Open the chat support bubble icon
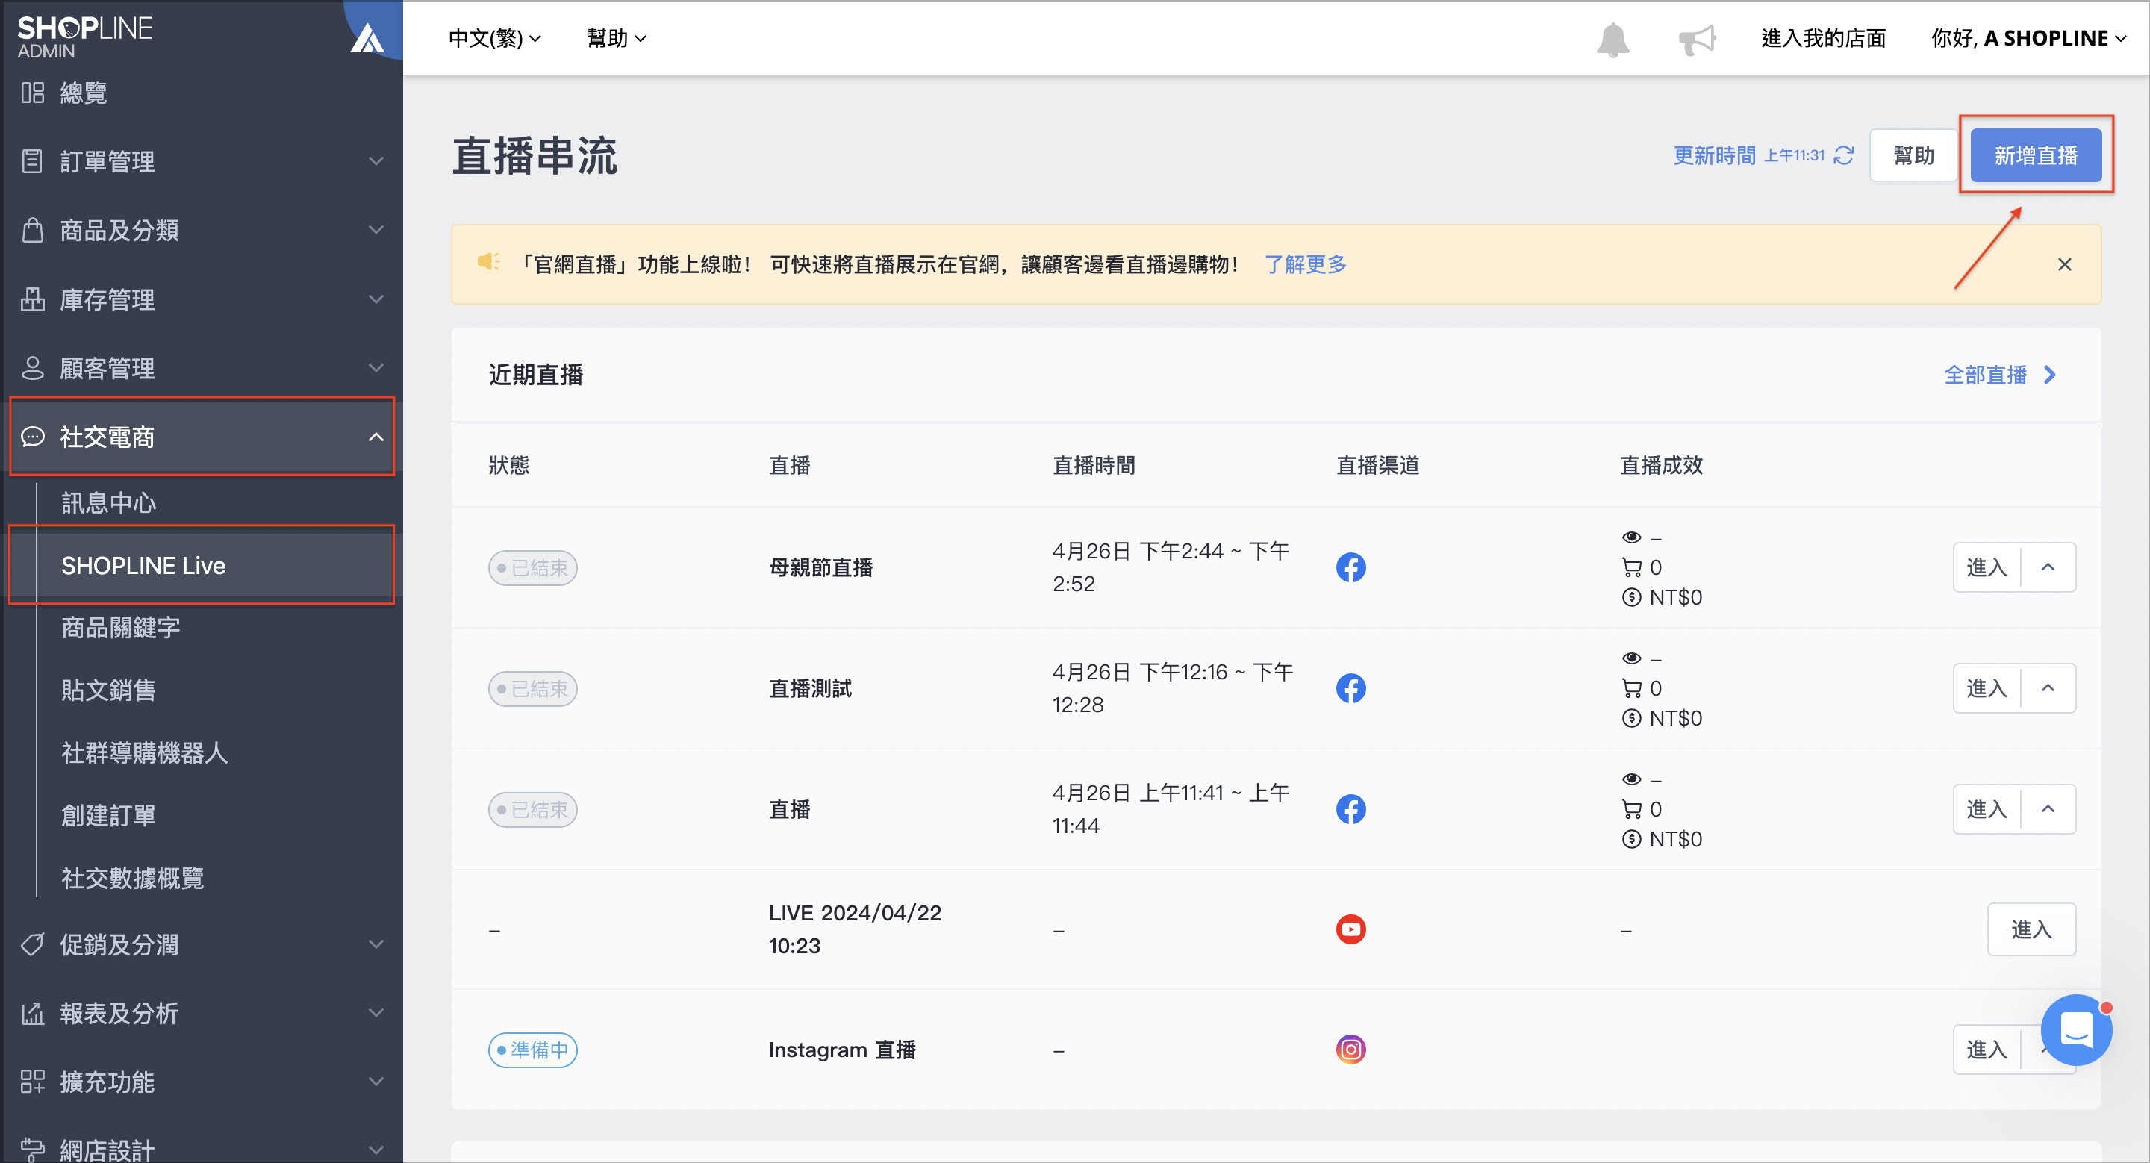Image resolution: width=2150 pixels, height=1163 pixels. coord(2075,1029)
